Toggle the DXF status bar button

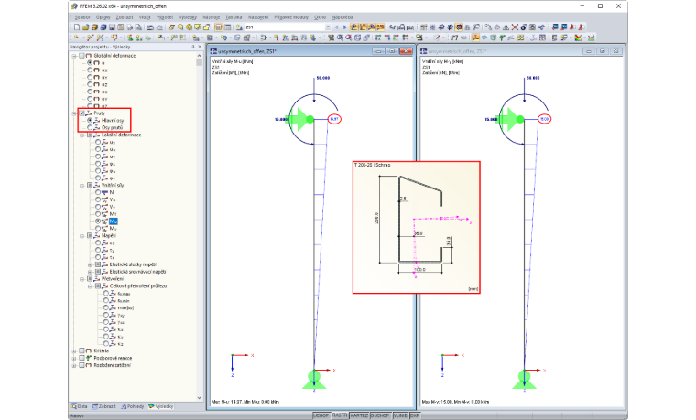click(x=415, y=415)
